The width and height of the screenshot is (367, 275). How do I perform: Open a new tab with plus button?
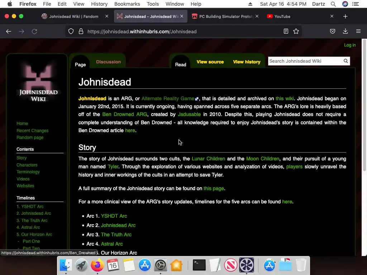345,16
